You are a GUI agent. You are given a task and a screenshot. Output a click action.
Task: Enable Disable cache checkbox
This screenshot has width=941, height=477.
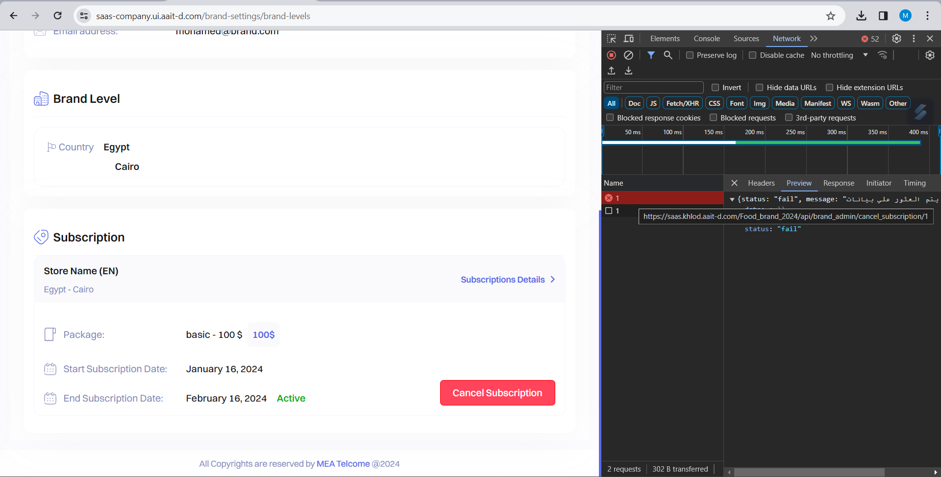[x=753, y=55]
